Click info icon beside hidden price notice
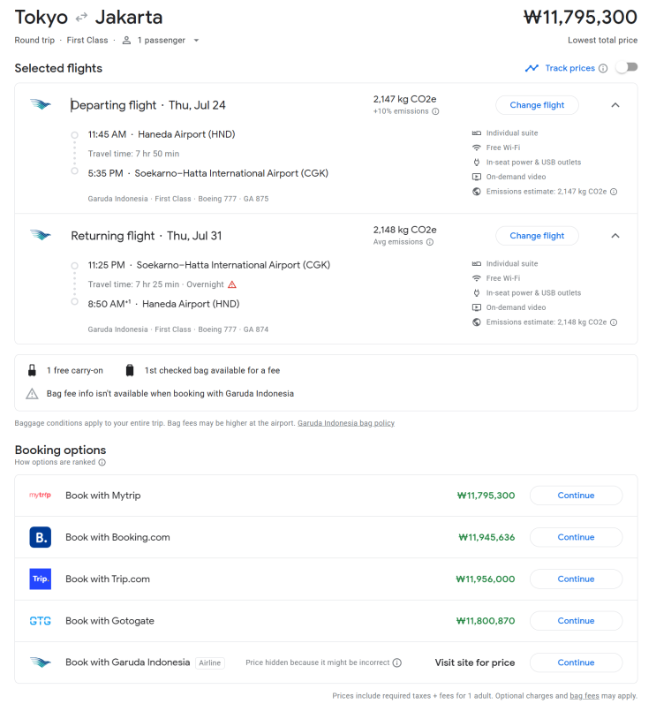 (x=397, y=662)
